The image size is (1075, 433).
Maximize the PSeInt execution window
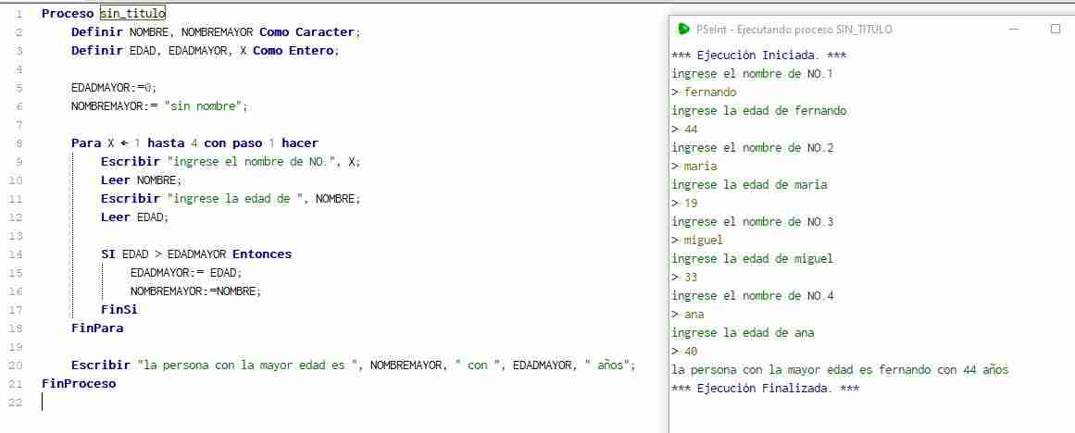tap(1056, 30)
